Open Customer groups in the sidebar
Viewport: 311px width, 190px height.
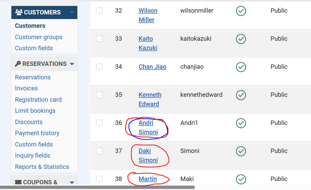[x=39, y=37]
